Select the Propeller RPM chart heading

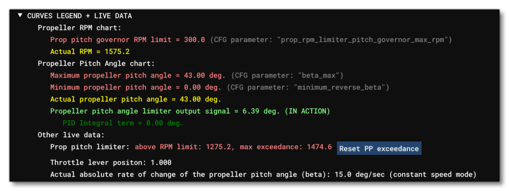click(79, 28)
